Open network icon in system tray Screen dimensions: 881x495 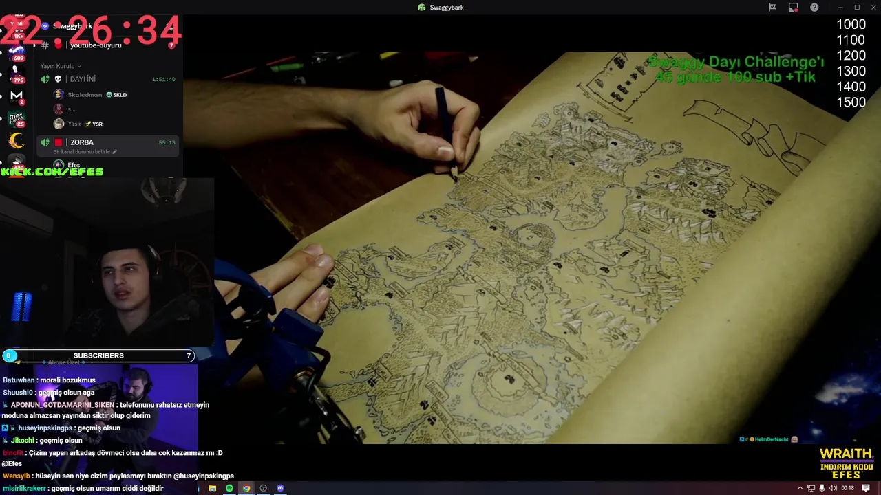tap(811, 488)
